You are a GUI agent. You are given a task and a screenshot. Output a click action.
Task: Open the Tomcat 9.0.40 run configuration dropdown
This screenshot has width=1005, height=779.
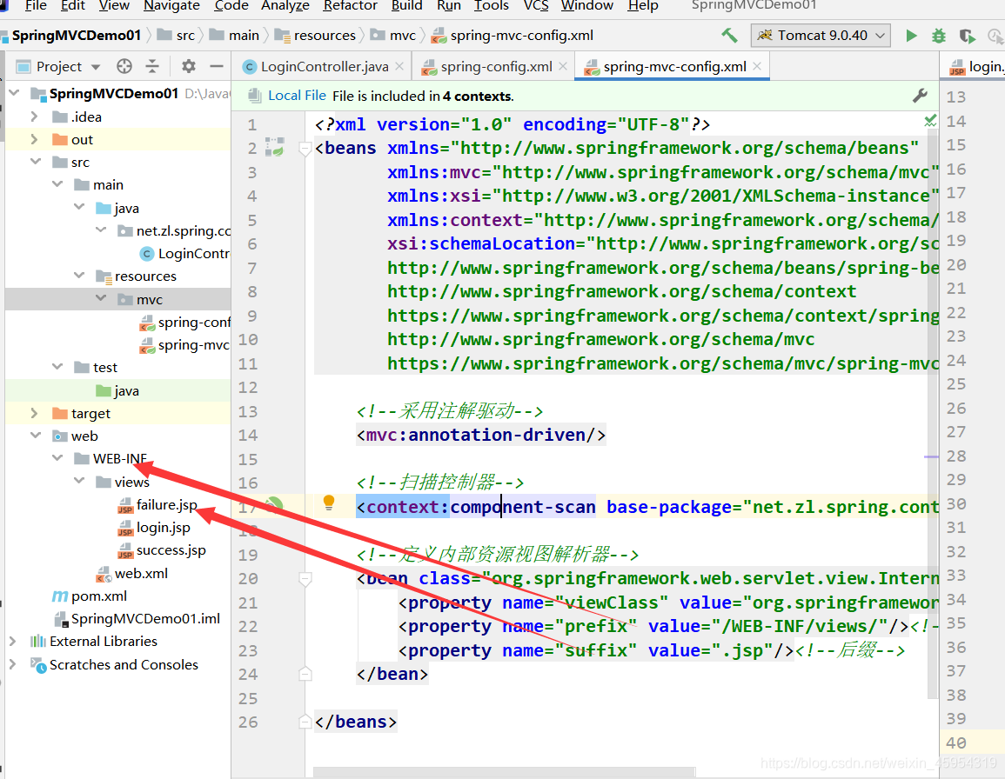pyautogui.click(x=821, y=36)
